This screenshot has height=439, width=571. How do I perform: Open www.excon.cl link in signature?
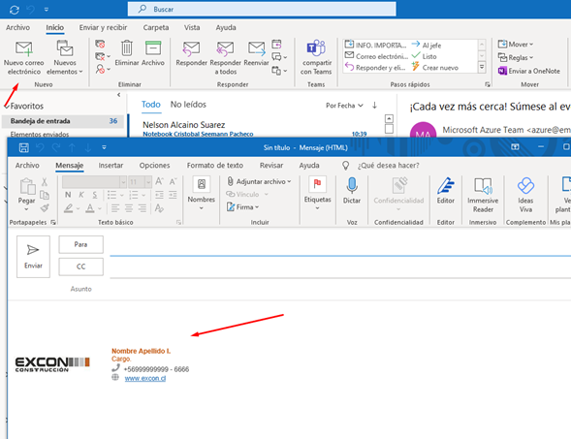tap(145, 379)
